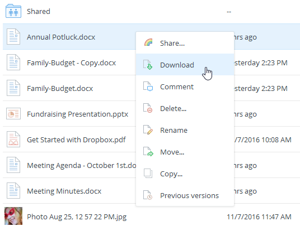Screen dimensions: 300x226
Task: Click the Meeting Minutes.docx file name
Action: (64, 191)
